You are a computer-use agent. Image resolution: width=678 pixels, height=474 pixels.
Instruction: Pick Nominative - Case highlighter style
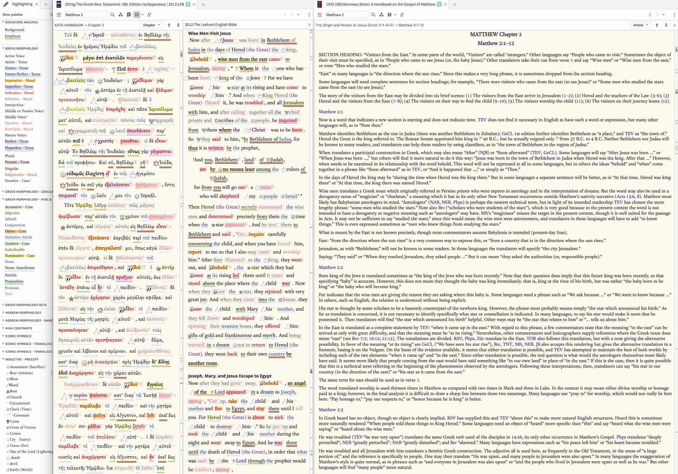click(20, 255)
